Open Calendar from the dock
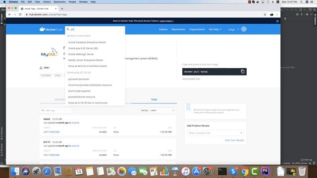Screen dimensions: 317x178 click(x=79, y=172)
